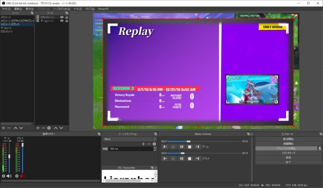Undock the ソース panel with its float icon

66,13
